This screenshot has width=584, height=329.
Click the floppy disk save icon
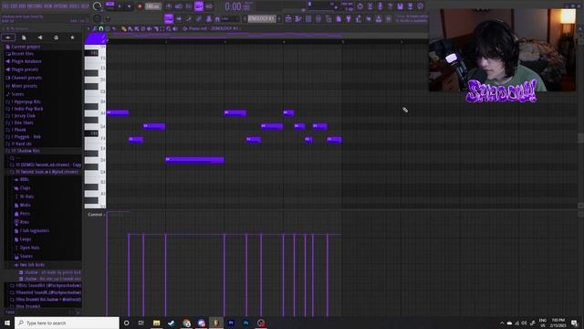point(400,6)
